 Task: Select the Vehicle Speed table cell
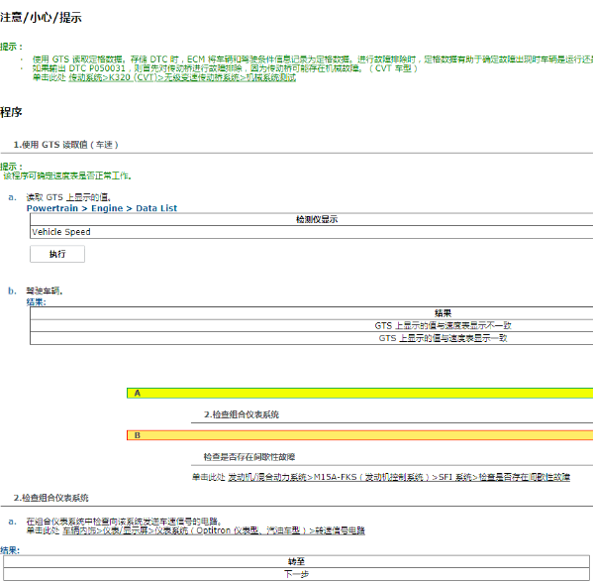point(311,232)
